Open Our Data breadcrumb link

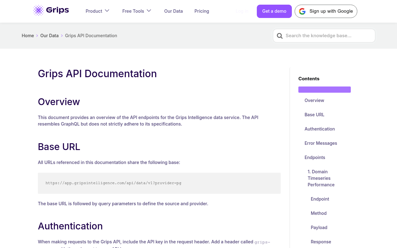[x=49, y=36]
